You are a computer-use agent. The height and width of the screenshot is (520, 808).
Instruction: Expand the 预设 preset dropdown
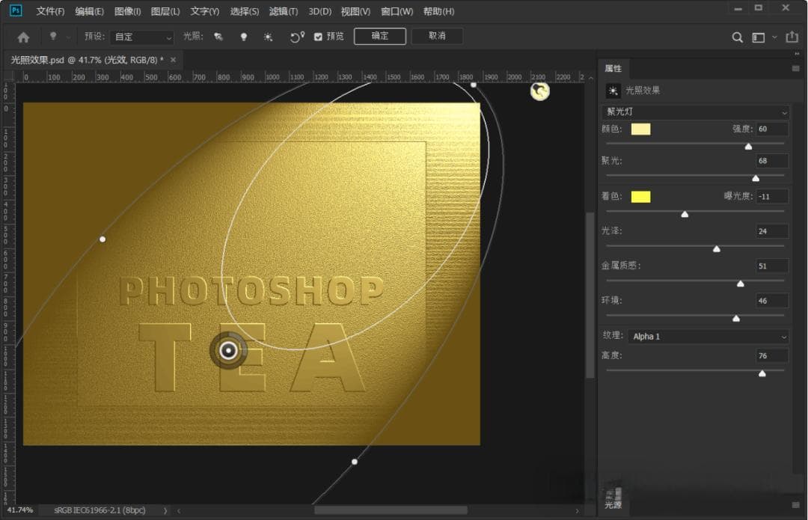tap(141, 37)
